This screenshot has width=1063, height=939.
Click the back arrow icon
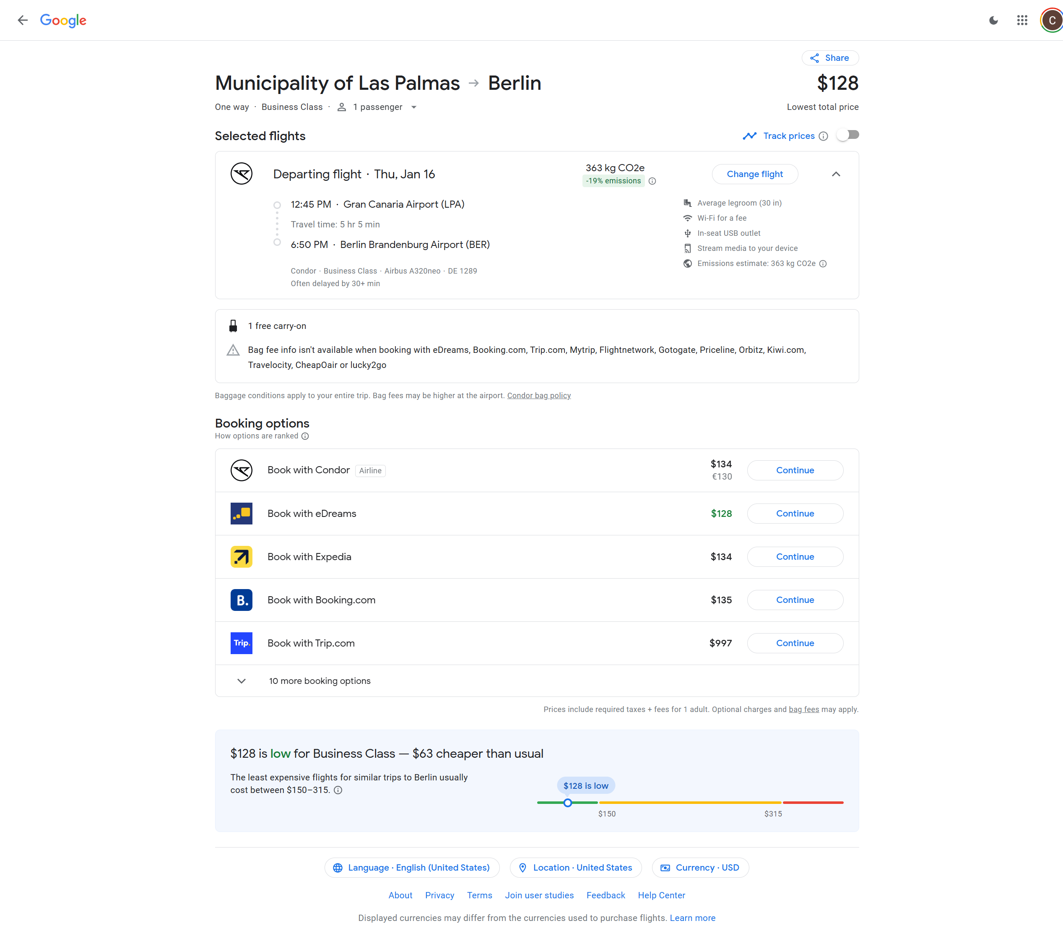[x=22, y=20]
